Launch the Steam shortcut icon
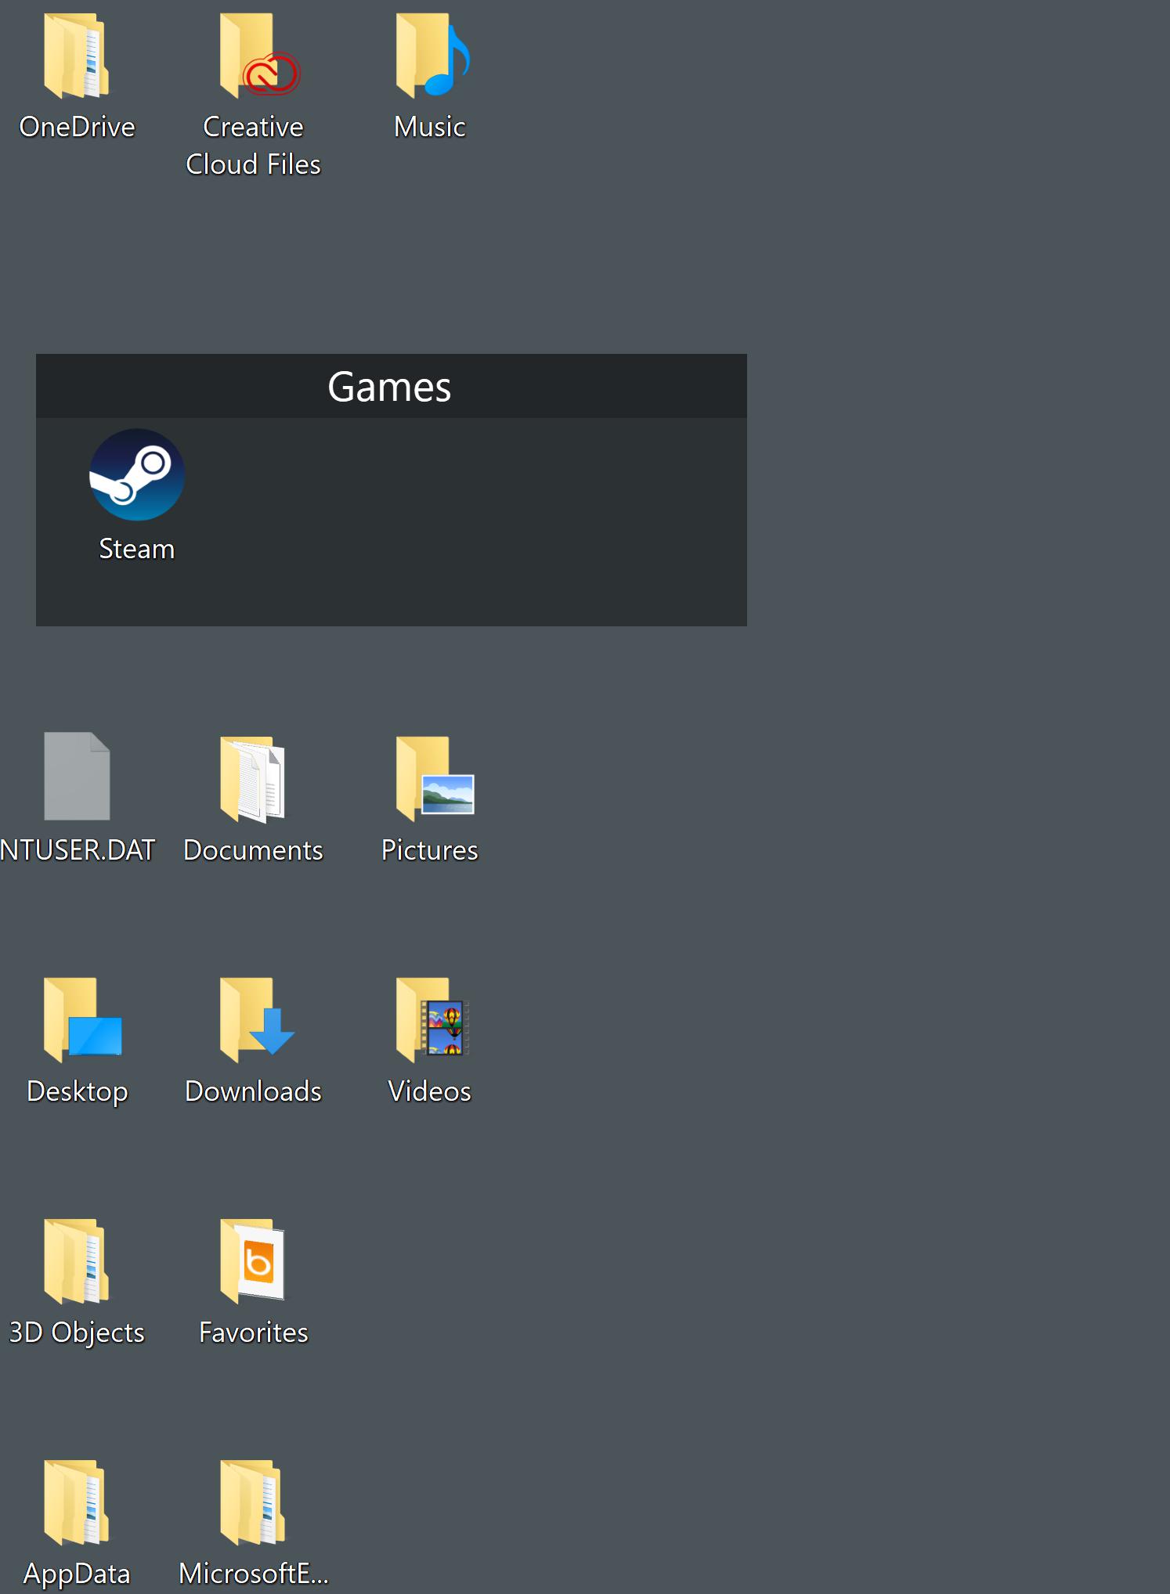This screenshot has height=1594, width=1170. [x=137, y=474]
